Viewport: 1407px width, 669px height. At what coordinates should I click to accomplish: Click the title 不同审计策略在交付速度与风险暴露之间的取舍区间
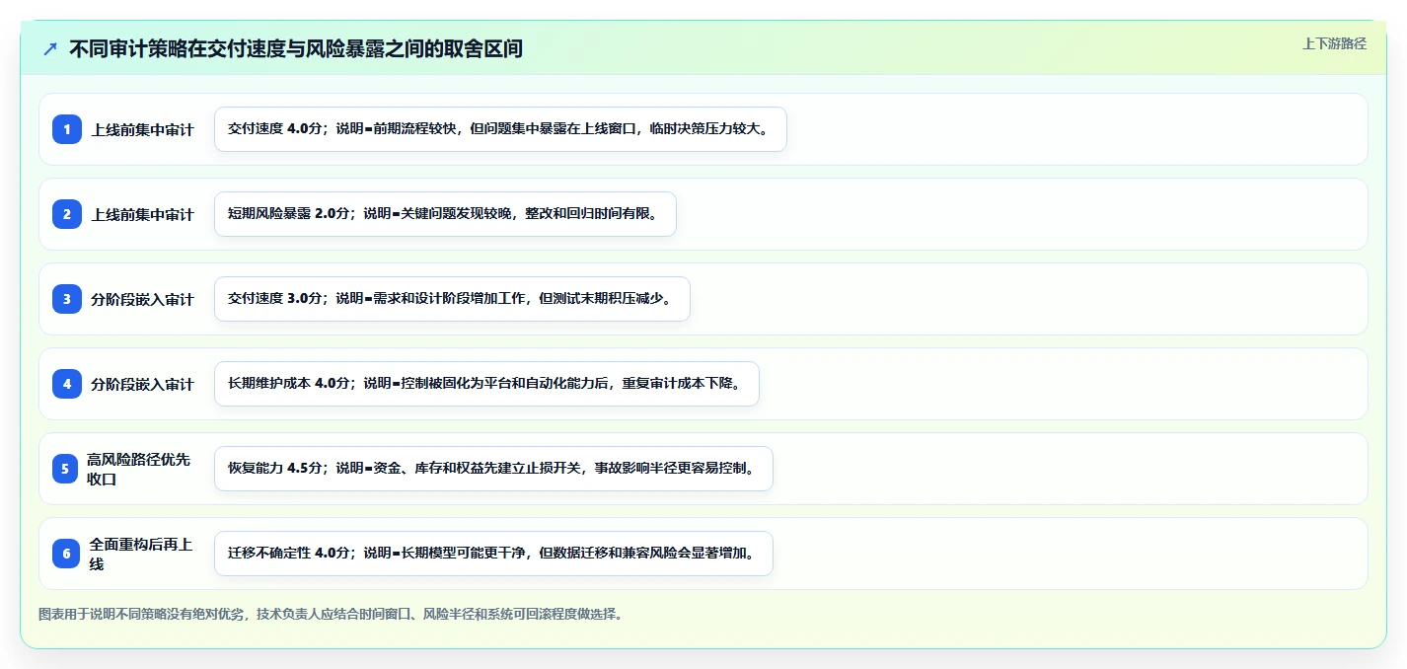tap(295, 49)
